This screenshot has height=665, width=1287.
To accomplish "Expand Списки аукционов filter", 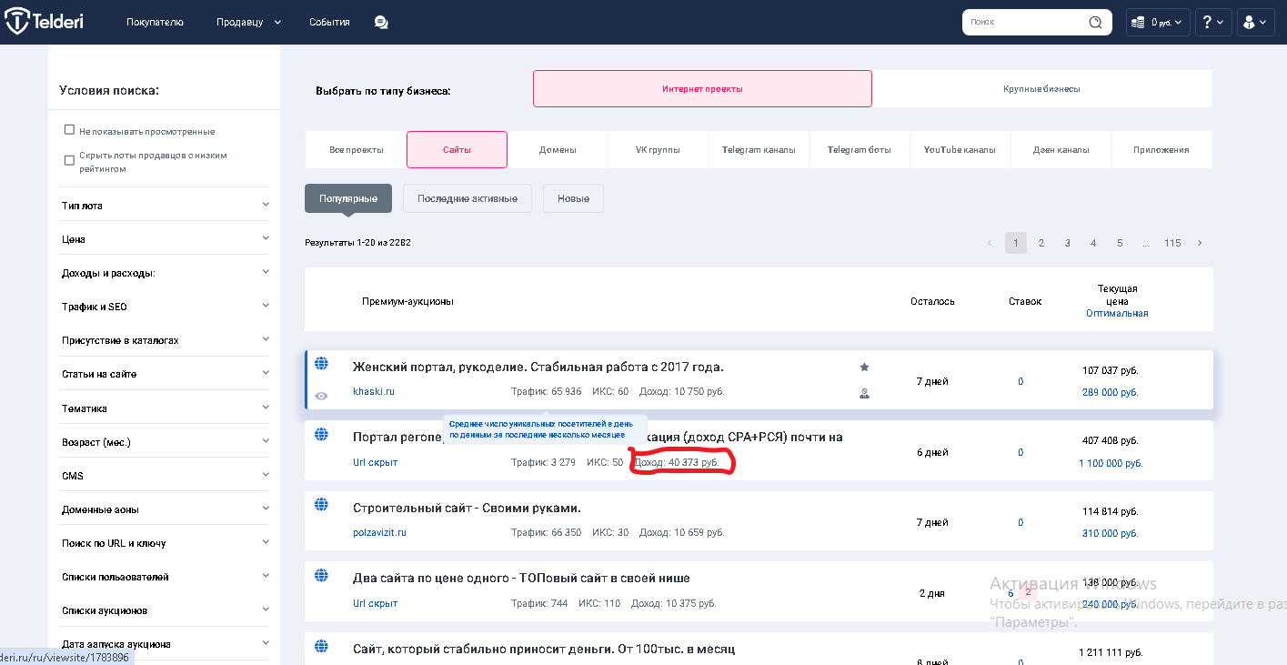I will click(x=165, y=610).
